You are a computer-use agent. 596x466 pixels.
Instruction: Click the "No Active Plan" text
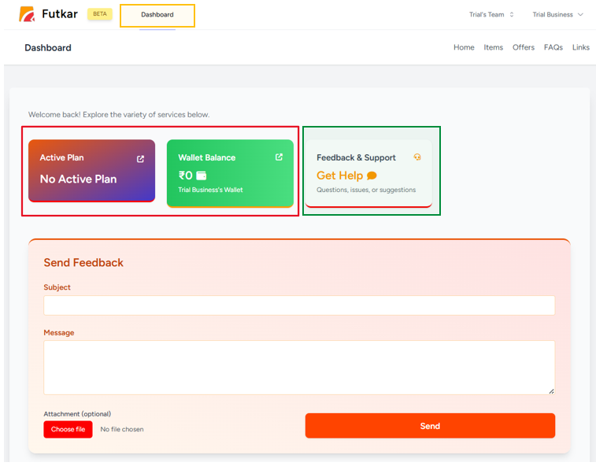point(78,179)
